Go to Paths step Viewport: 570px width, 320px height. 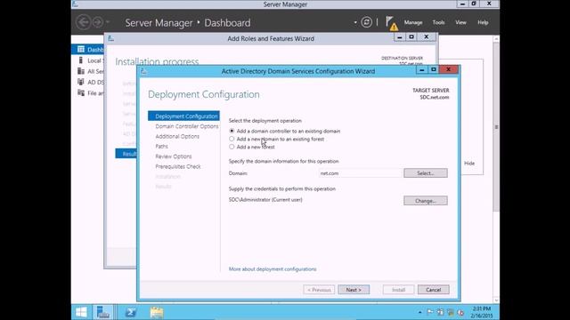pos(161,146)
